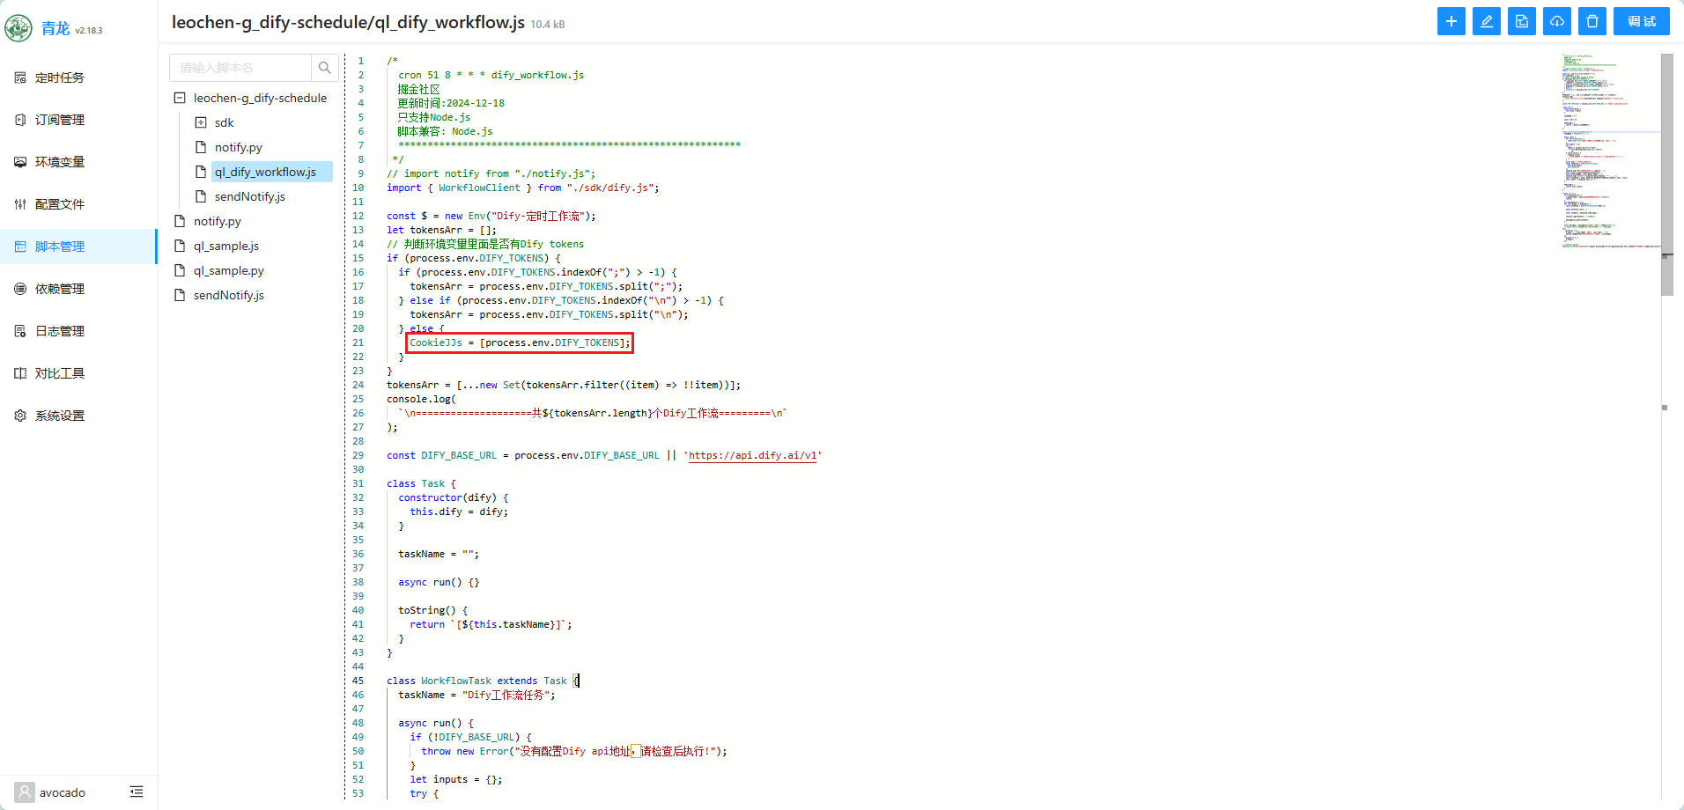Collapse the leochen-g_dify-schedule folder

click(180, 98)
